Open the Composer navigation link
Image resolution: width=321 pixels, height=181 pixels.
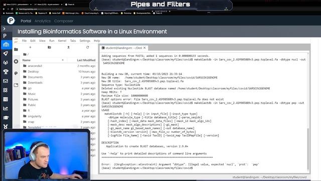point(64,21)
